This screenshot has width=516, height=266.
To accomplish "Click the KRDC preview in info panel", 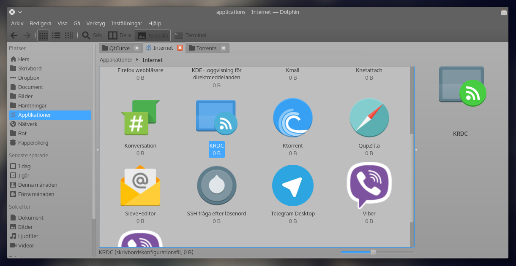I will pyautogui.click(x=462, y=86).
